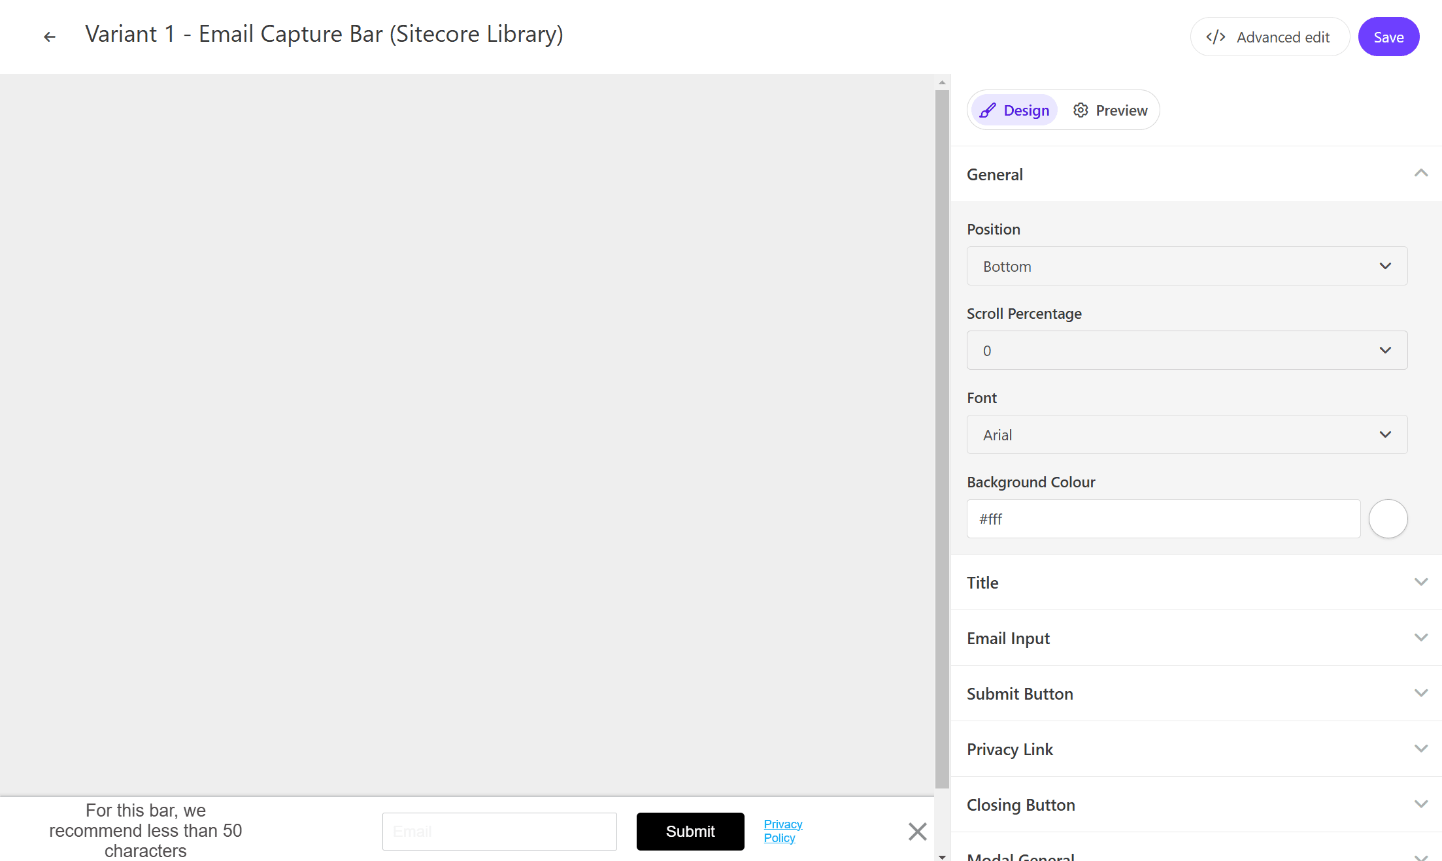1442x861 pixels.
Task: Open the Position dropdown
Action: (1186, 266)
